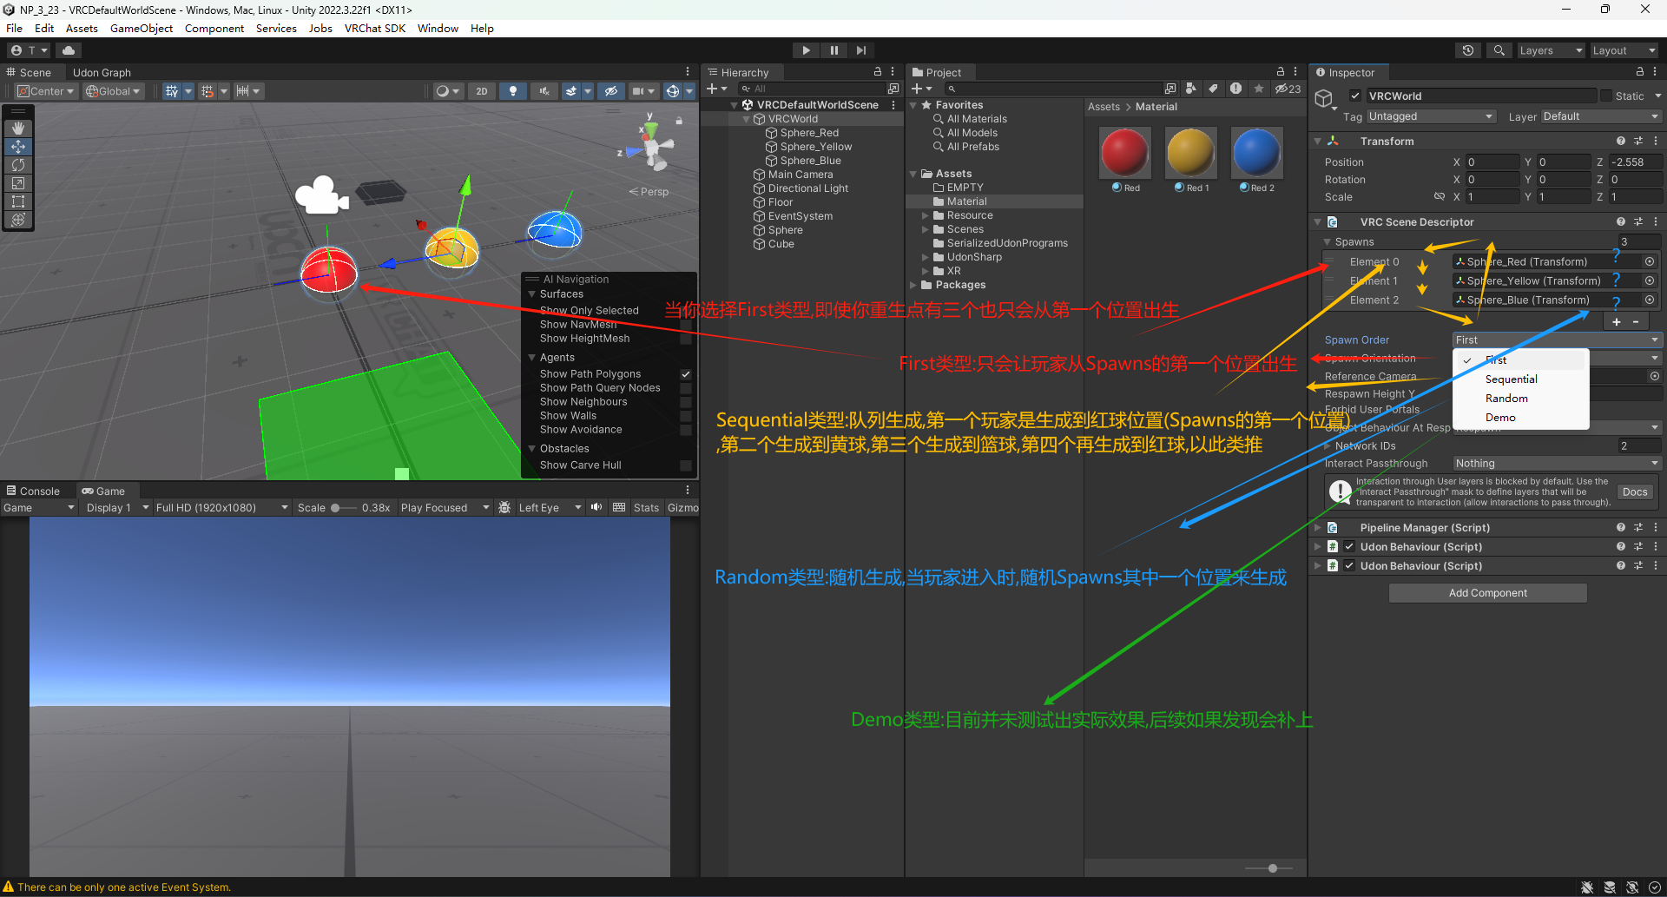The width and height of the screenshot is (1667, 897).
Task: Click the Step frame button
Action: click(x=861, y=50)
